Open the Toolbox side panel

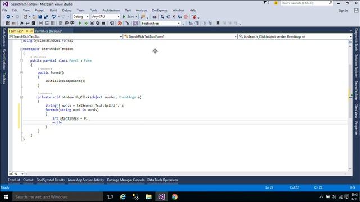tap(4, 79)
